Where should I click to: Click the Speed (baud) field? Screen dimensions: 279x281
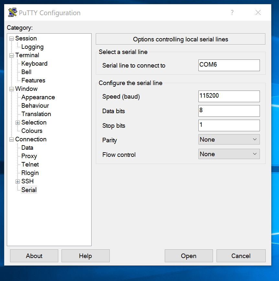tap(229, 96)
